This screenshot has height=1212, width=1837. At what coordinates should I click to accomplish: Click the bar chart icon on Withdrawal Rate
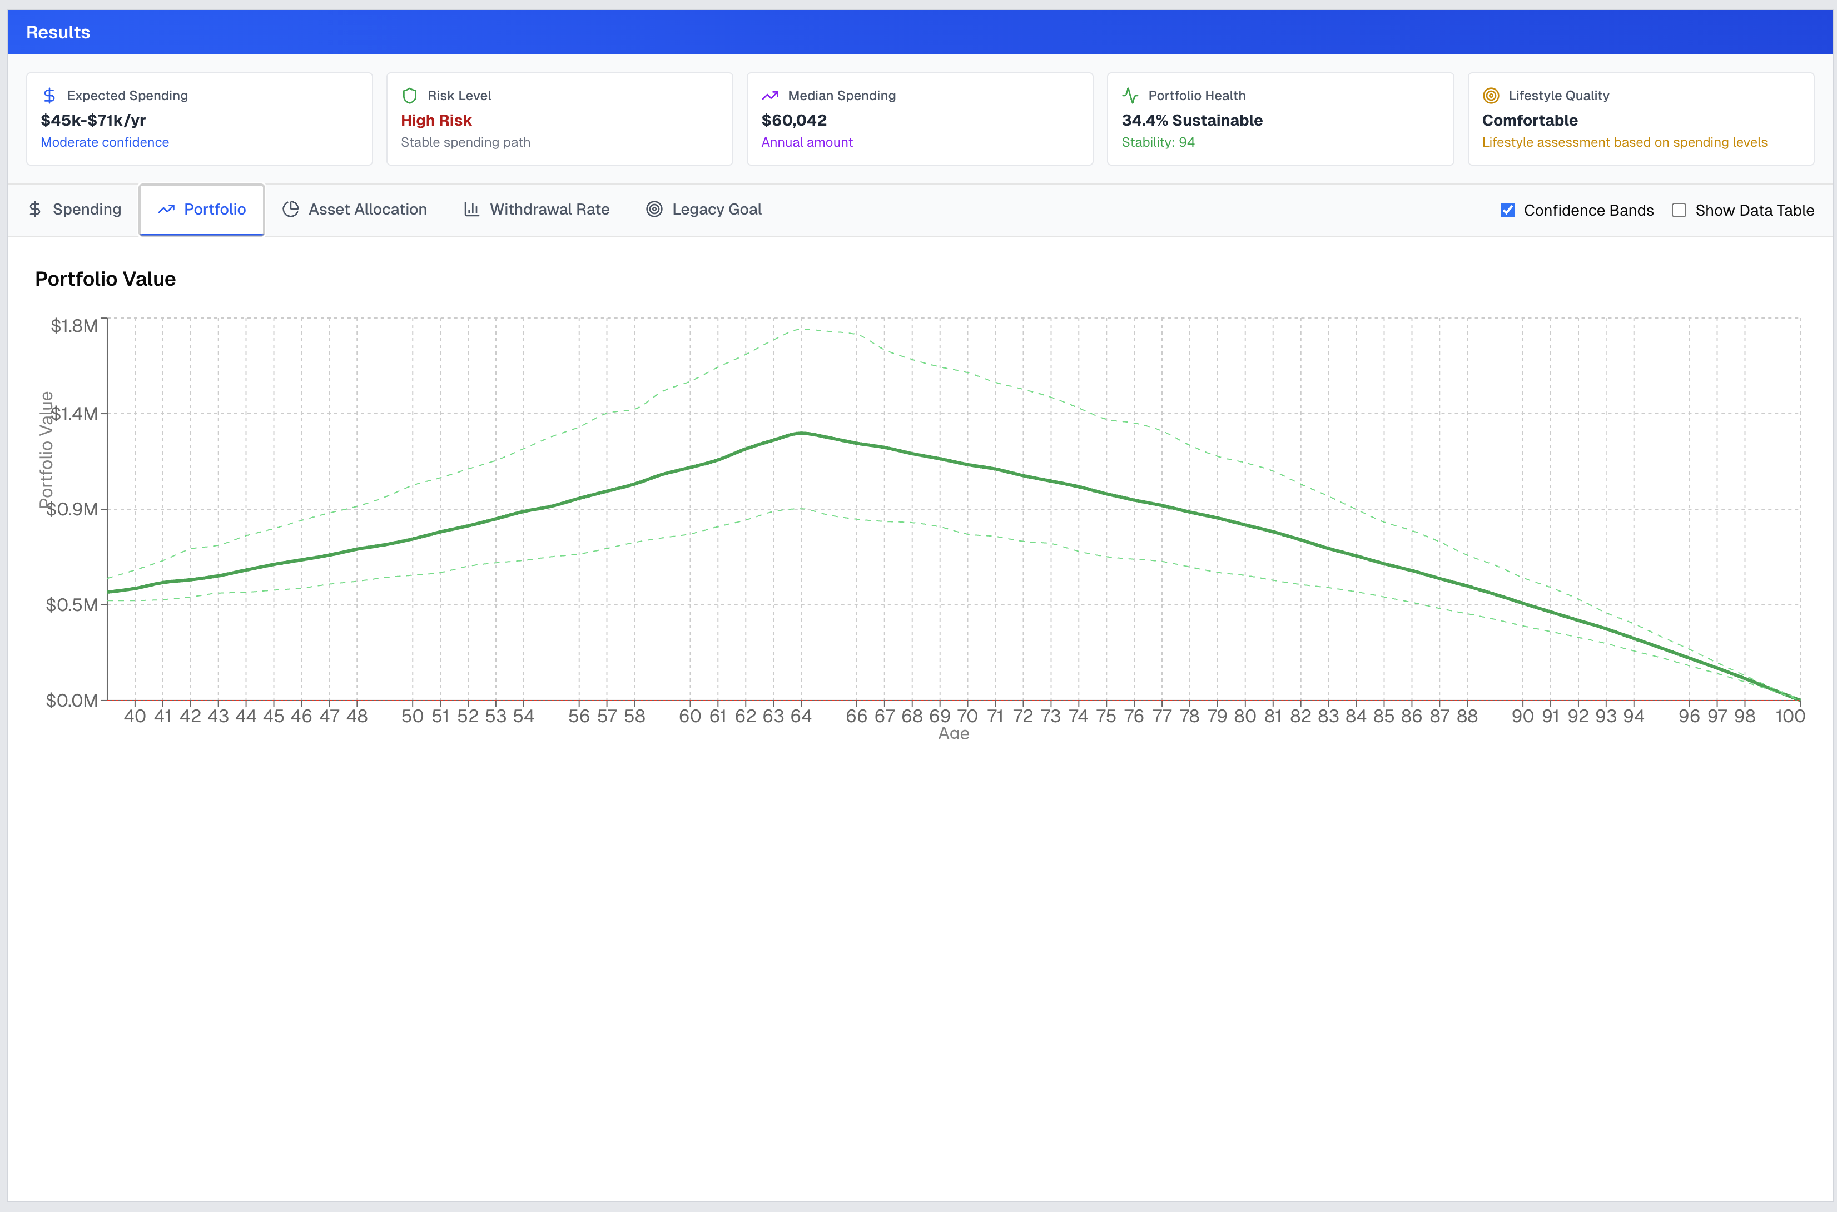(471, 210)
